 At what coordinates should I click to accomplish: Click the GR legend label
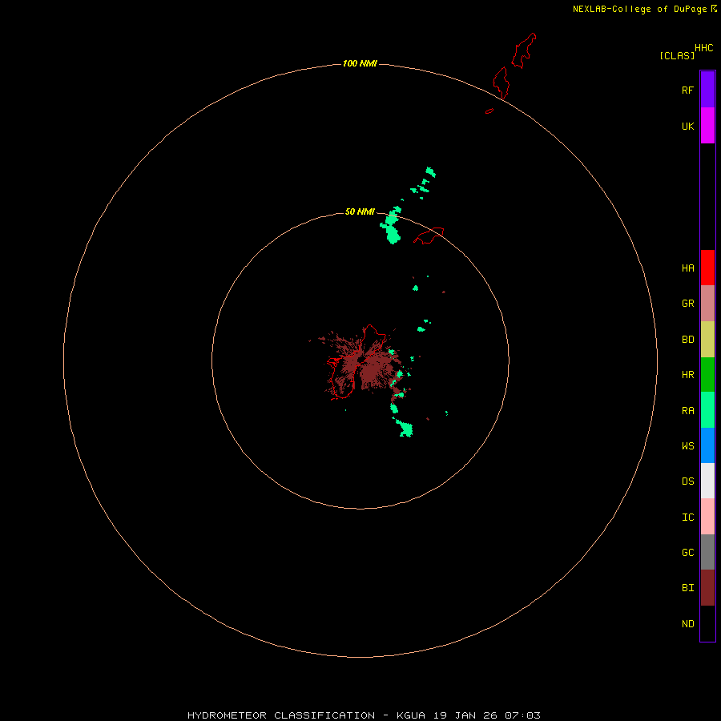pos(687,304)
